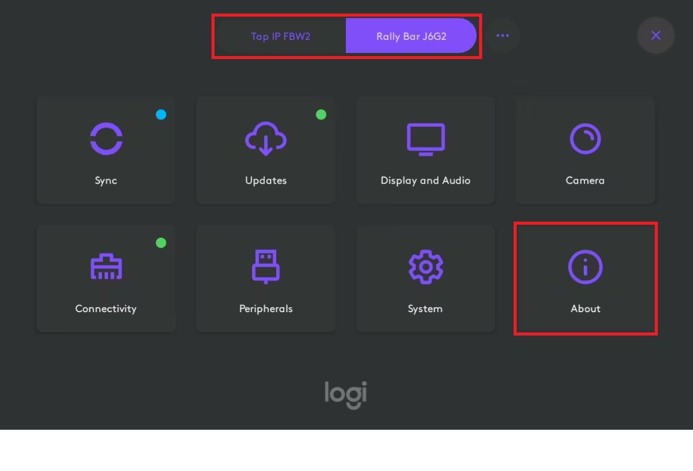Open the Sync settings tile

tap(105, 150)
